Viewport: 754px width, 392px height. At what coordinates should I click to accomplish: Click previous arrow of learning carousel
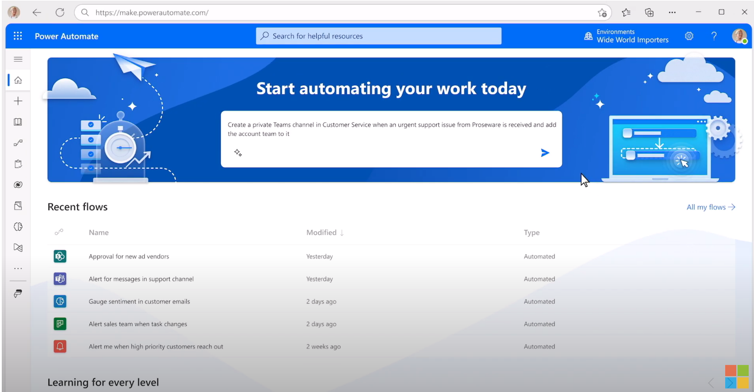(x=711, y=384)
